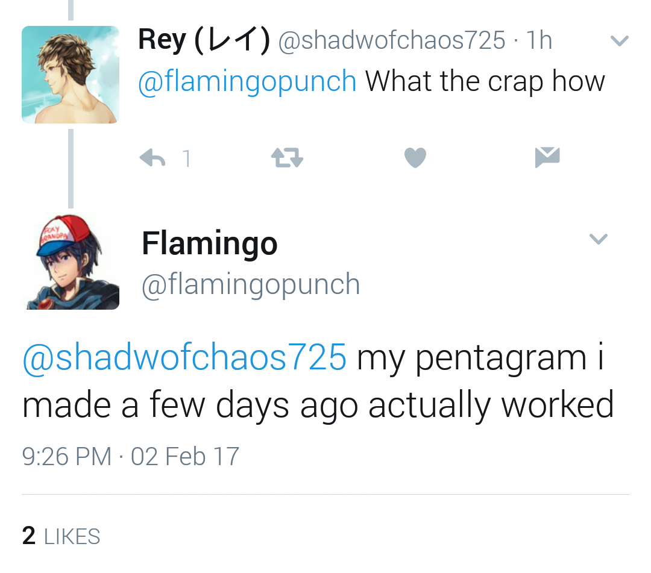Open the Rey (レイ) display name
This screenshot has height=573, width=651.
click(x=203, y=40)
